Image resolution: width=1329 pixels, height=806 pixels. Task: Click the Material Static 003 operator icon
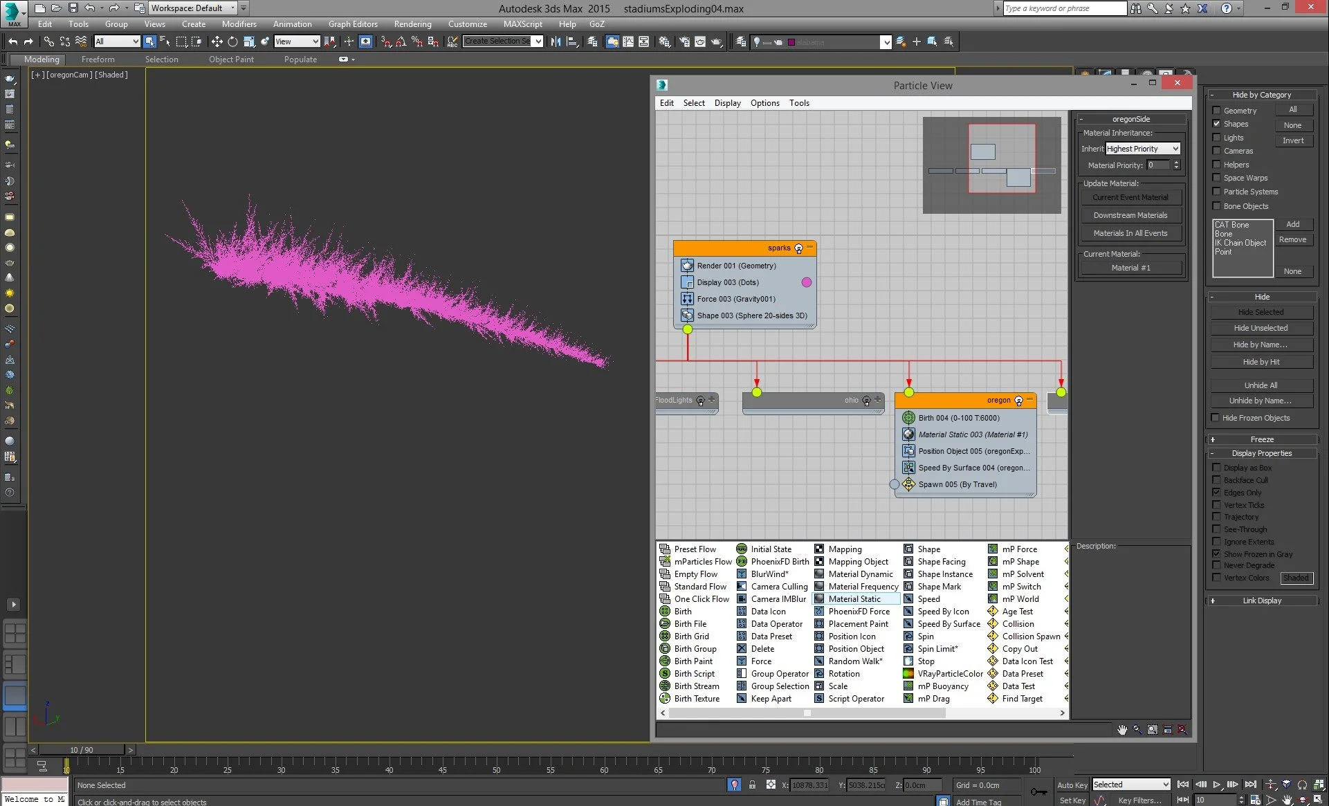click(908, 434)
